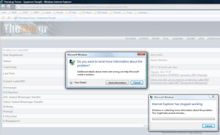The width and height of the screenshot is (220, 135).
Task: Click 'Yahoo Instant Messenger Handle:' label
Action: pyautogui.click(x=23, y=102)
